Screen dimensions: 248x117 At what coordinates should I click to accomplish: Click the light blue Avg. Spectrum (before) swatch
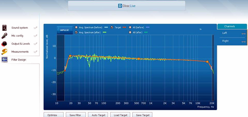(x=106, y=27)
